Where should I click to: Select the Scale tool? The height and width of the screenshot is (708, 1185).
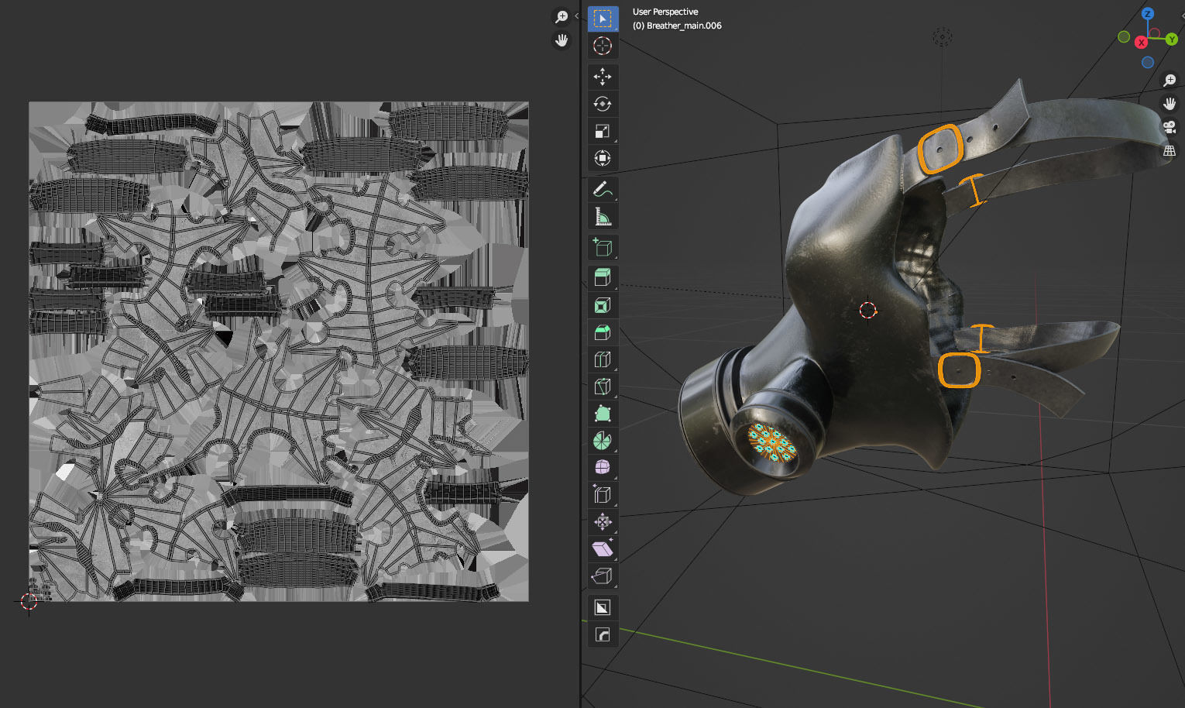[x=603, y=131]
